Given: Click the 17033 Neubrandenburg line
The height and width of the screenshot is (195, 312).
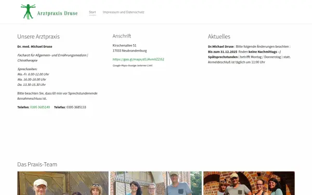Looking at the screenshot, I should (129, 51).
